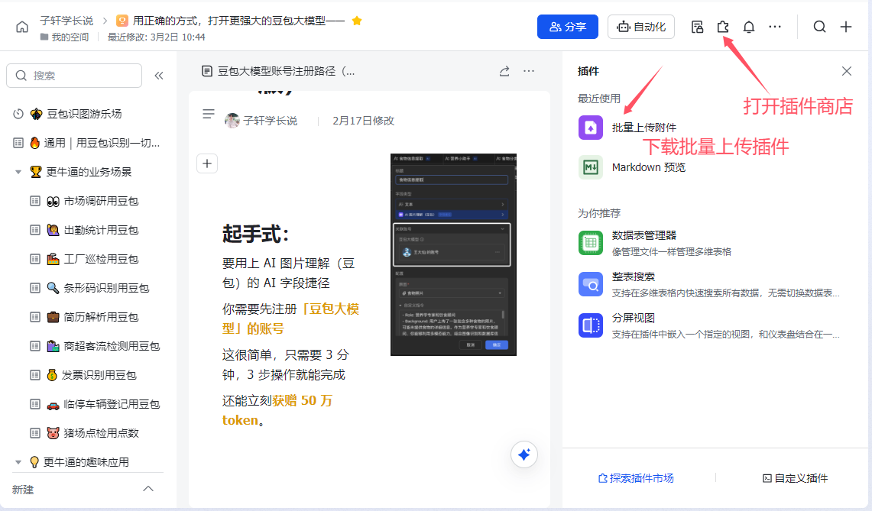The width and height of the screenshot is (872, 511).
Task: Open the 批量上传附件 plugin label
Action: click(644, 128)
